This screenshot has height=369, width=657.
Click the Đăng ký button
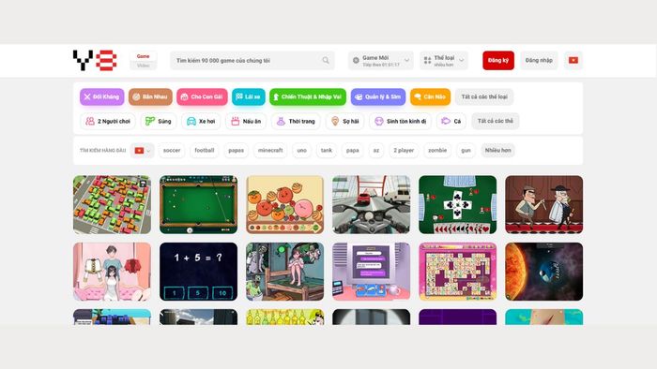click(498, 60)
